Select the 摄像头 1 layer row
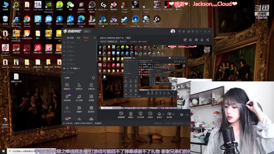This screenshot has width=274, height=154. (79, 68)
